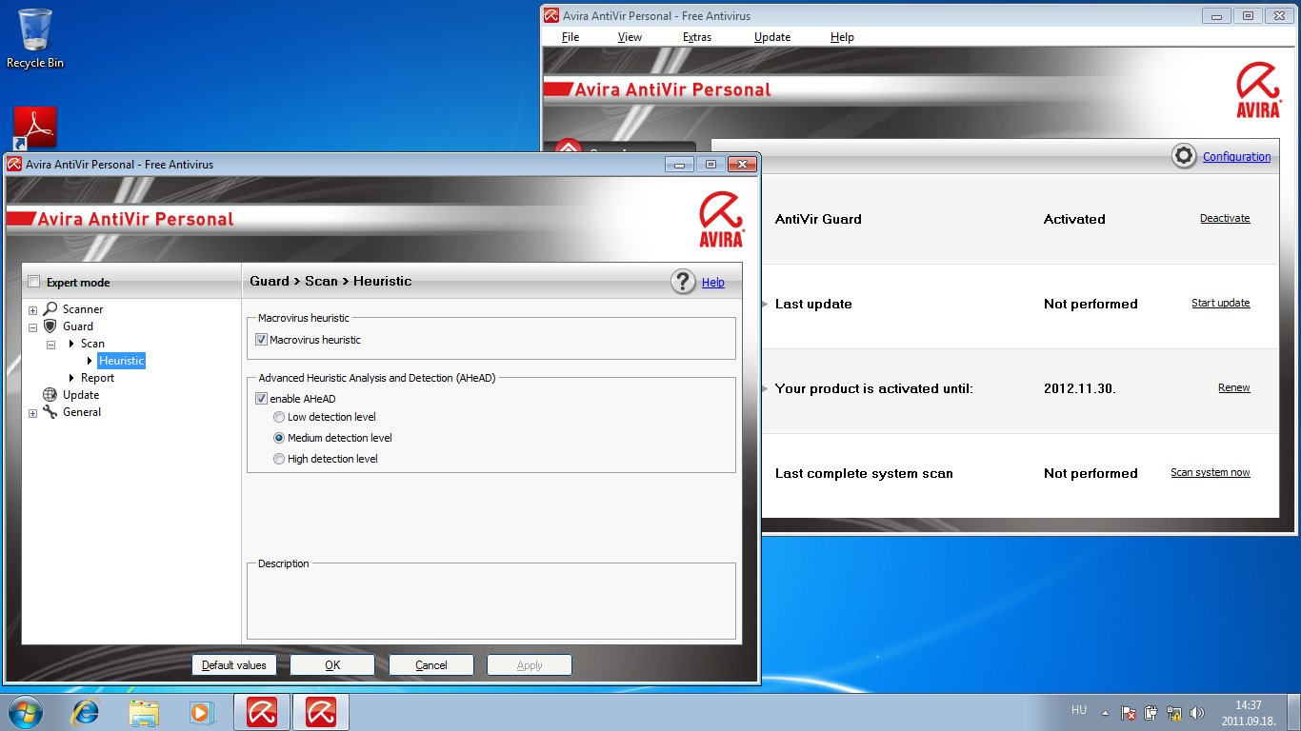The image size is (1301, 731).
Task: Click the Guard shield icon in tree
Action: click(x=50, y=326)
